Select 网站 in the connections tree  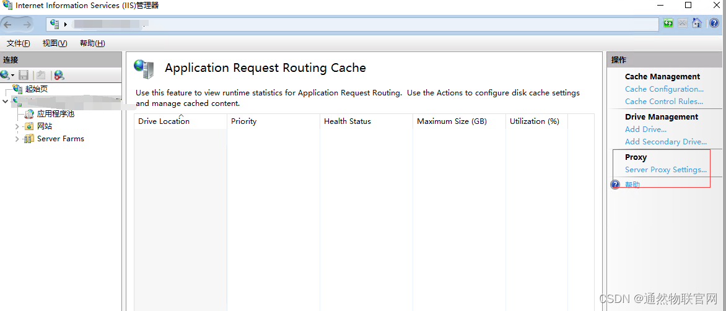pyautogui.click(x=45, y=126)
